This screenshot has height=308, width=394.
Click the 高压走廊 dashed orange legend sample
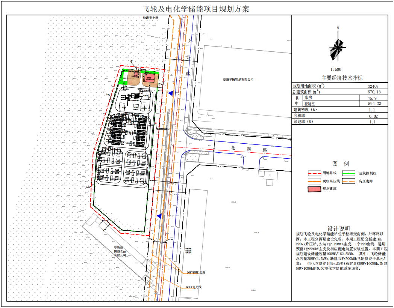tap(349, 181)
